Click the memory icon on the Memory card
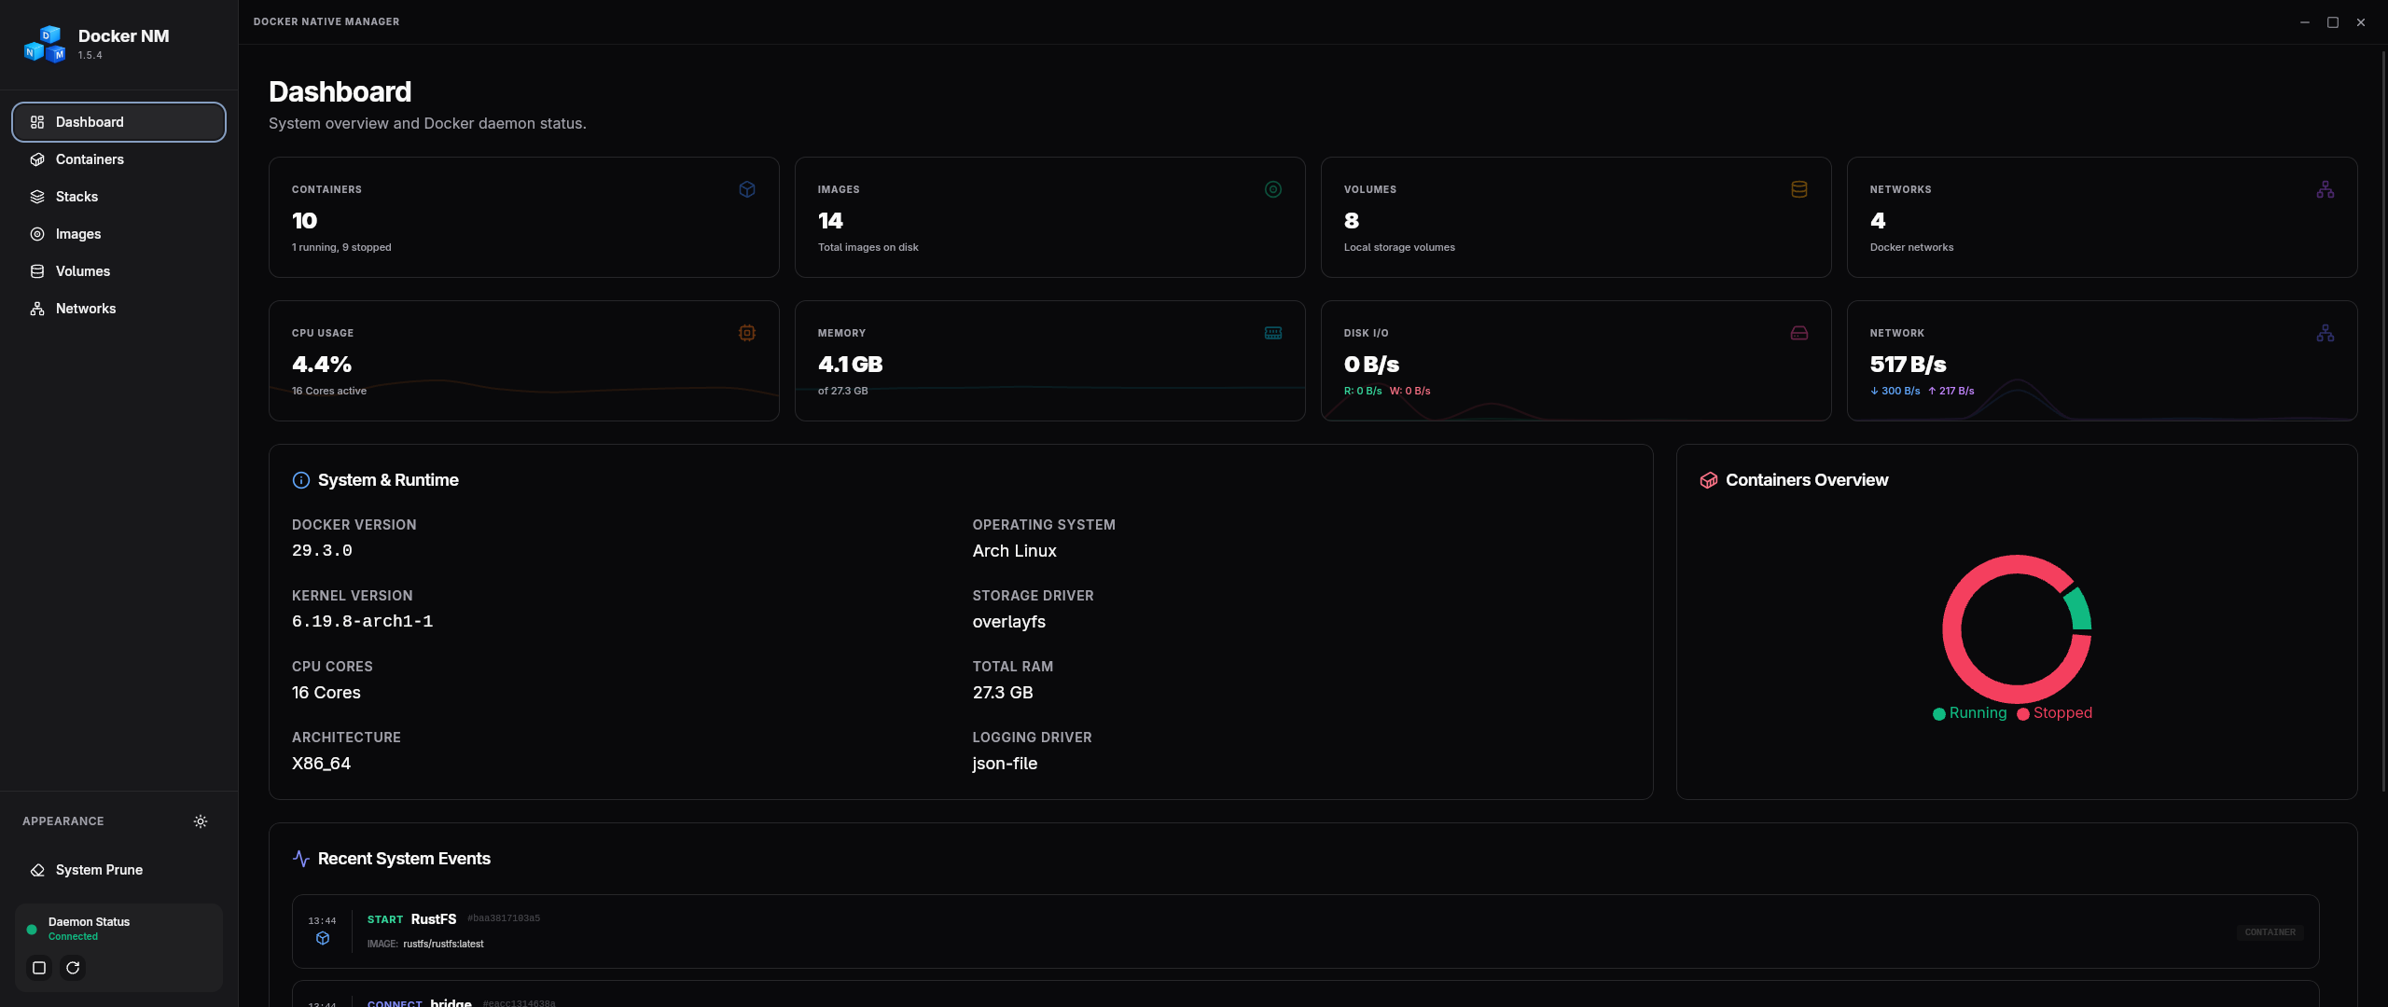The image size is (2388, 1007). [x=1273, y=333]
